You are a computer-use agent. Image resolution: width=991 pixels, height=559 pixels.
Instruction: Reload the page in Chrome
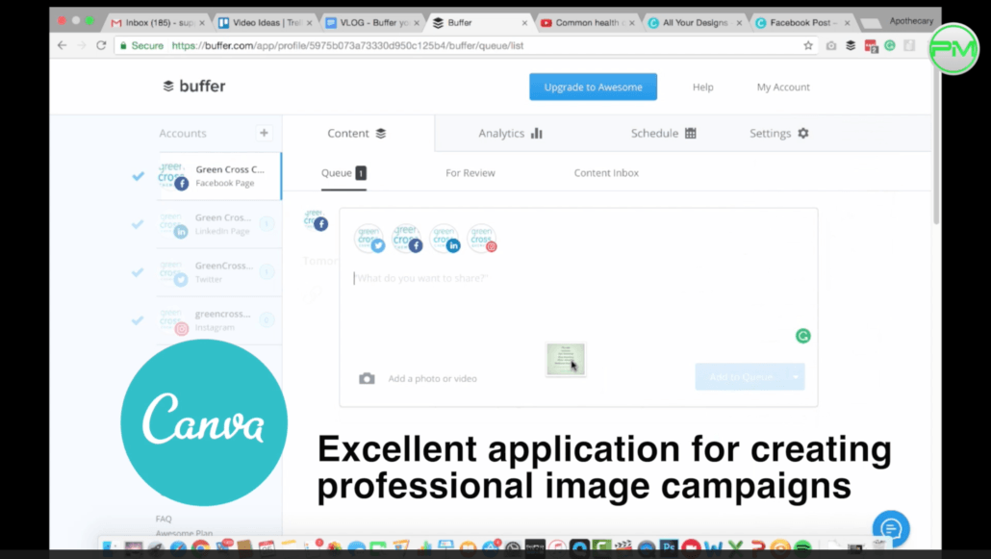pos(101,45)
